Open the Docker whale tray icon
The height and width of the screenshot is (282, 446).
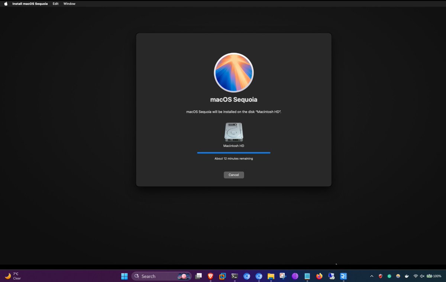coord(407,276)
